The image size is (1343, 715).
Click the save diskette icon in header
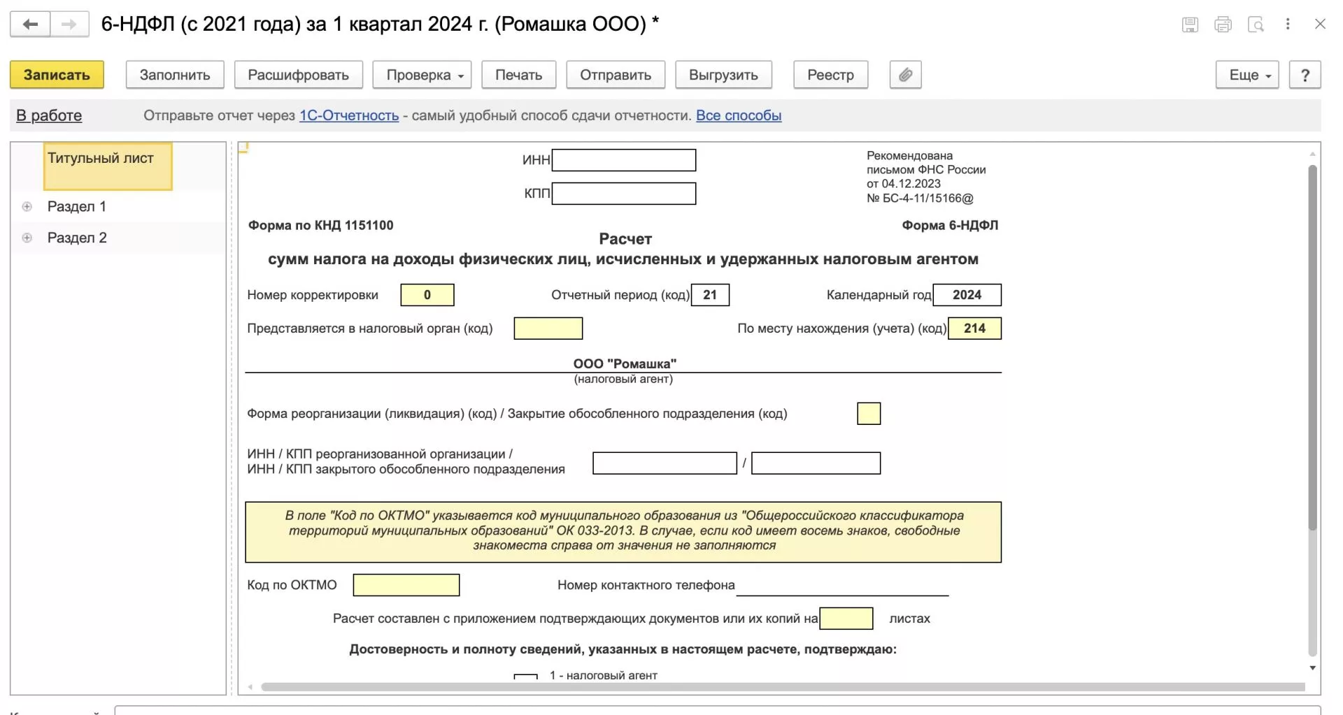[x=1190, y=24]
